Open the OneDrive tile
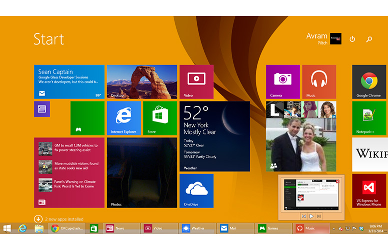The width and height of the screenshot is (388, 250). [x=196, y=190]
